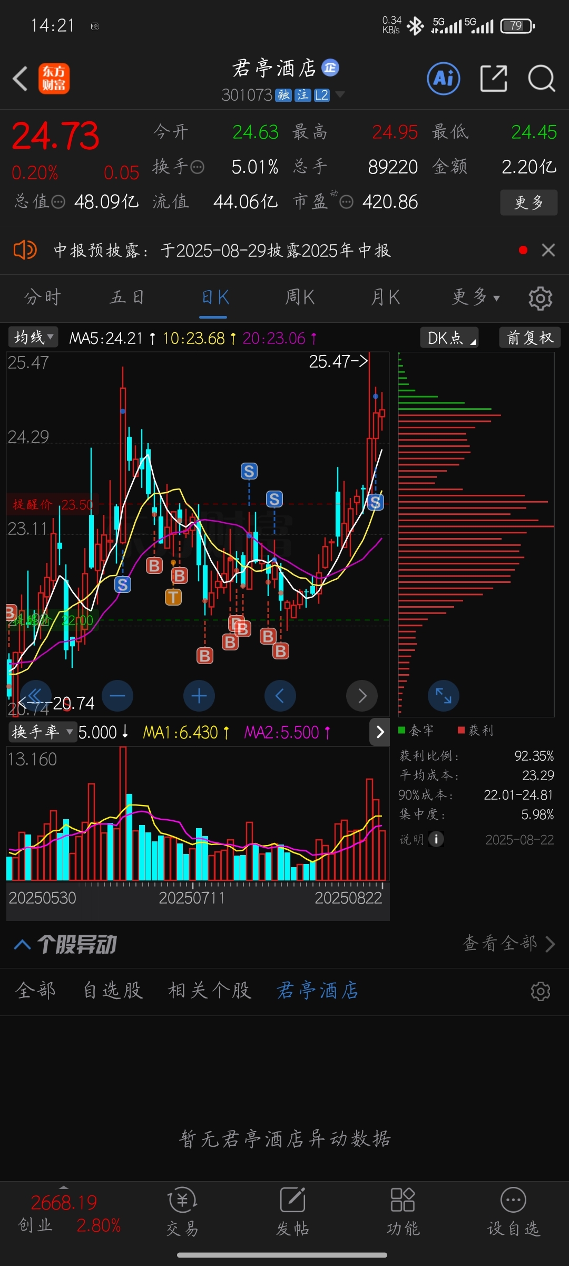Select 自选股 filter tab
569x1266 pixels.
click(x=113, y=991)
